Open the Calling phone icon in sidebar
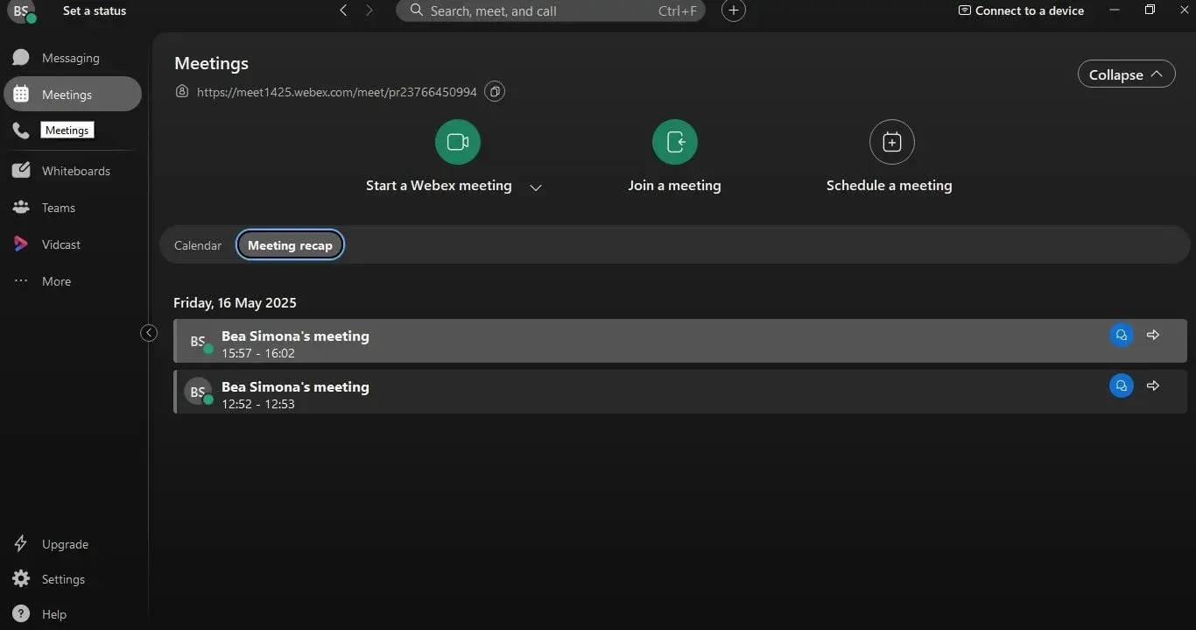Image resolution: width=1196 pixels, height=630 pixels. [x=21, y=131]
